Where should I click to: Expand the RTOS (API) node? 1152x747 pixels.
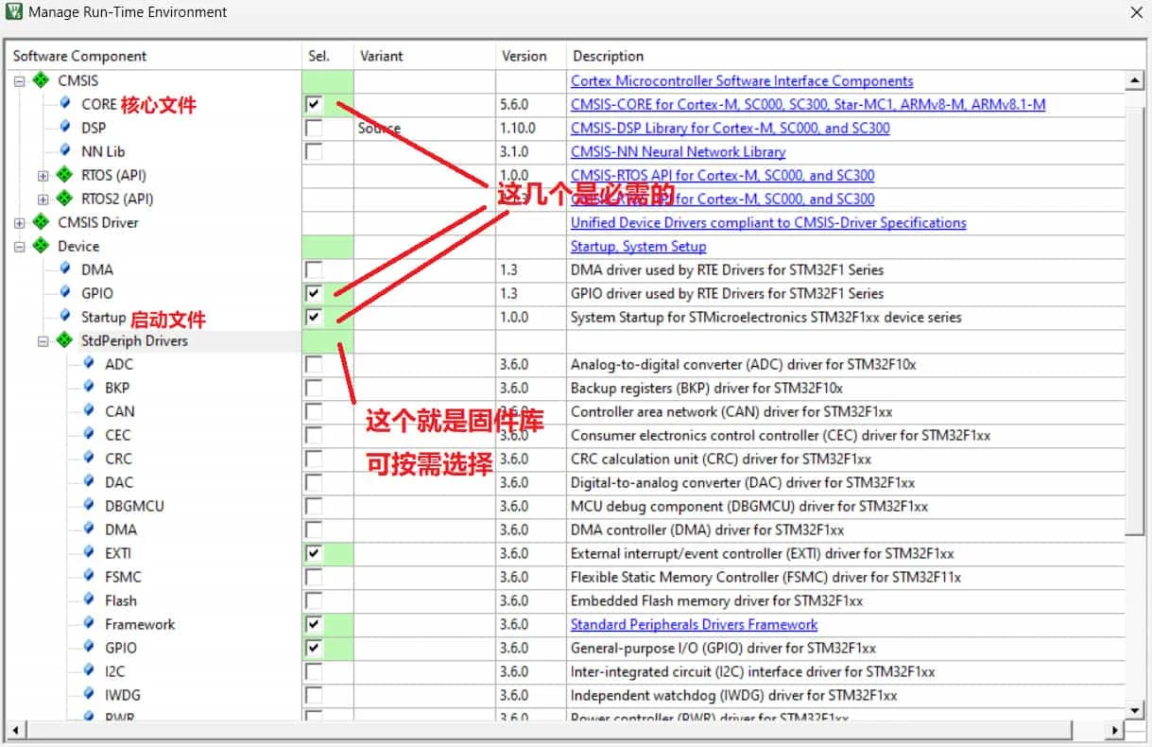click(x=43, y=176)
